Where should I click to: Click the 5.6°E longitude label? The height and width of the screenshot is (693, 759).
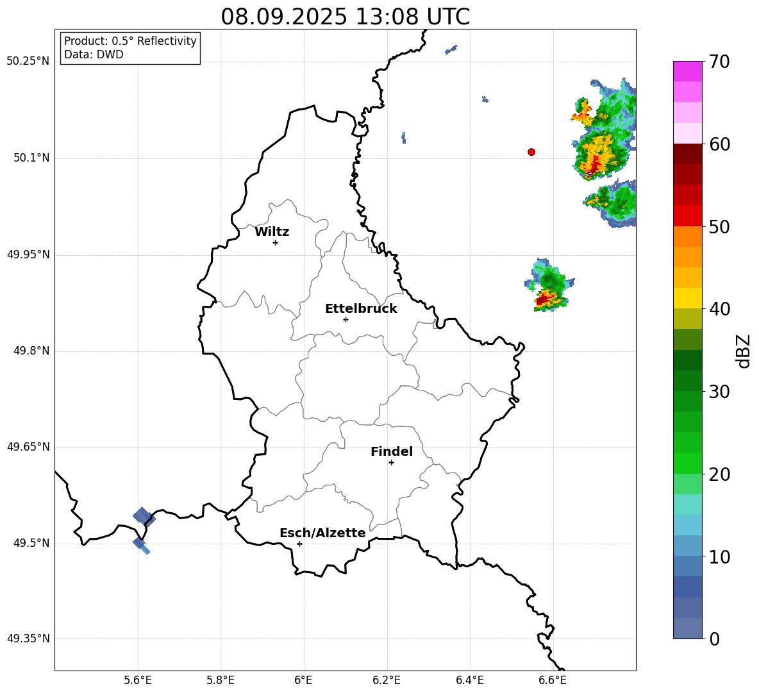[138, 680]
